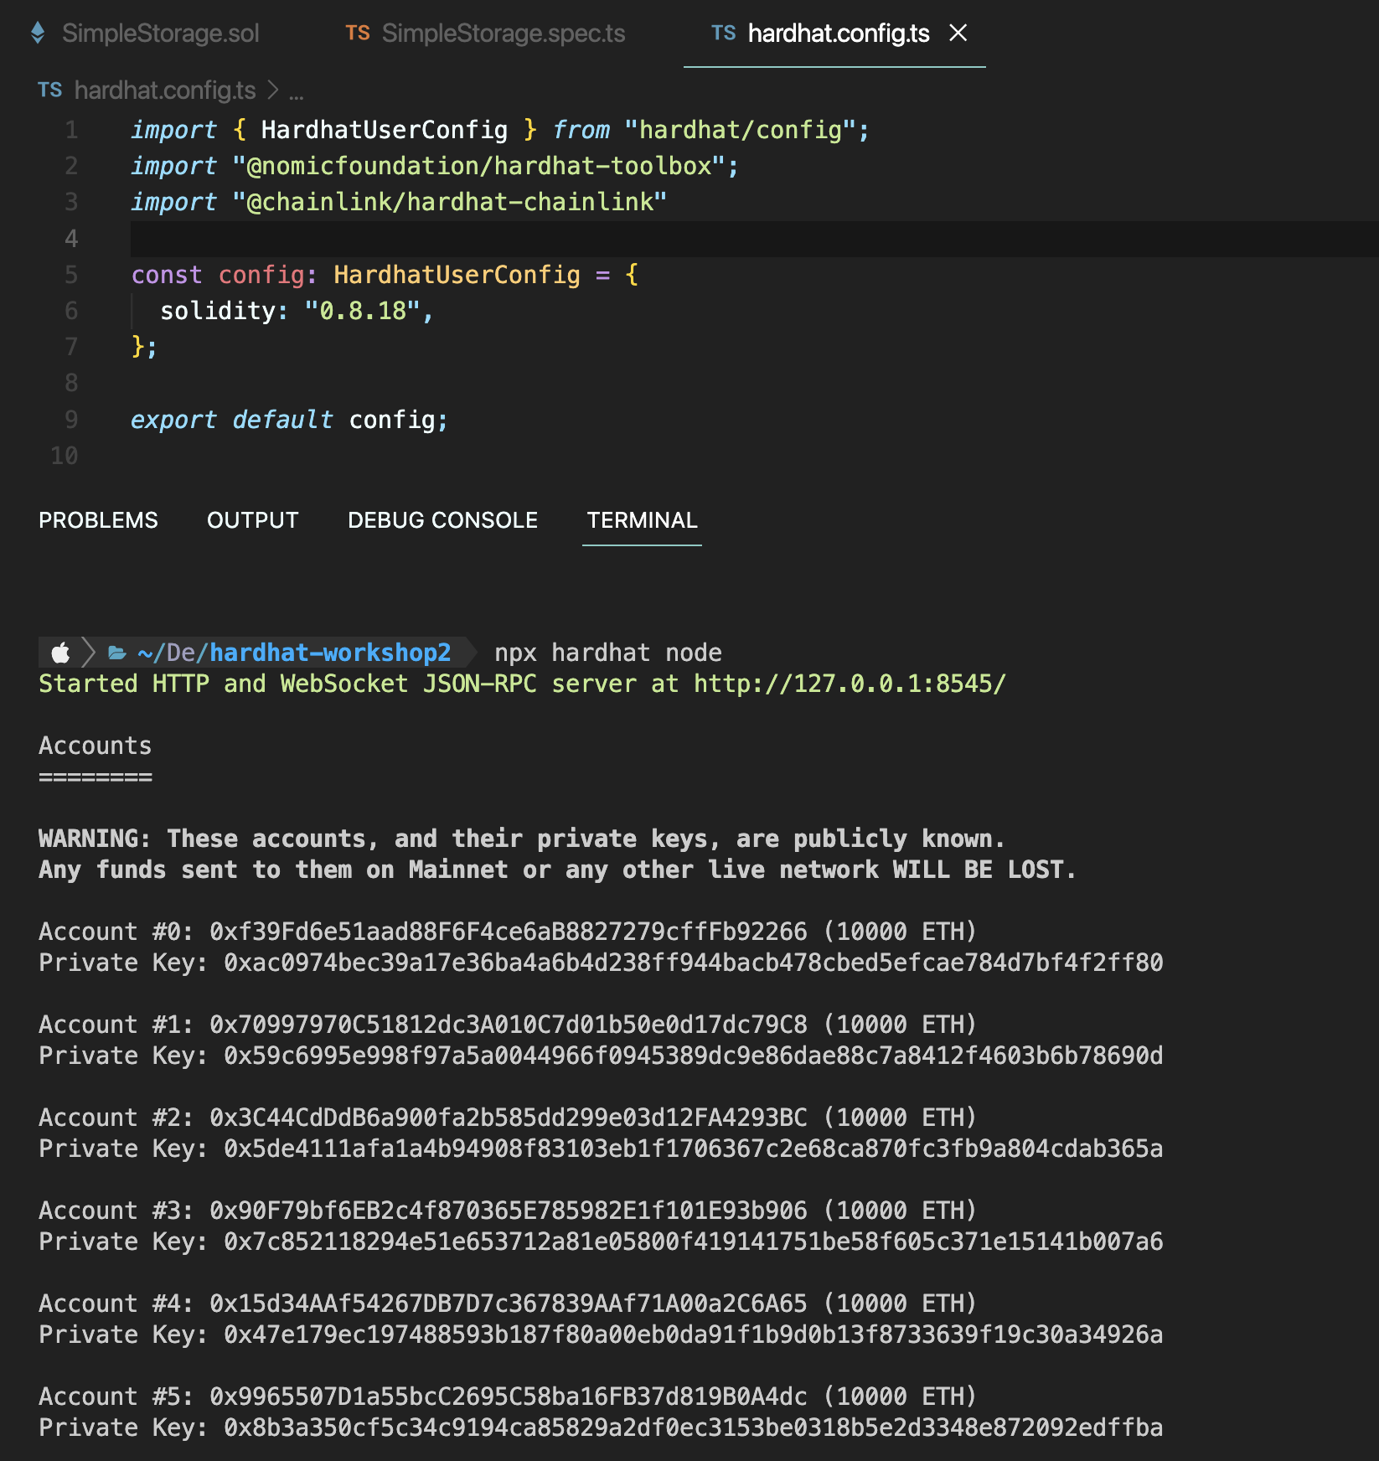Click the Account #1 address line
This screenshot has width=1379, height=1461.
[x=508, y=1025]
